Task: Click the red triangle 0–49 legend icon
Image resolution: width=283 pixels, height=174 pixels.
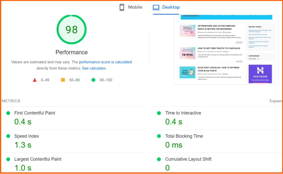Action: [x=35, y=80]
